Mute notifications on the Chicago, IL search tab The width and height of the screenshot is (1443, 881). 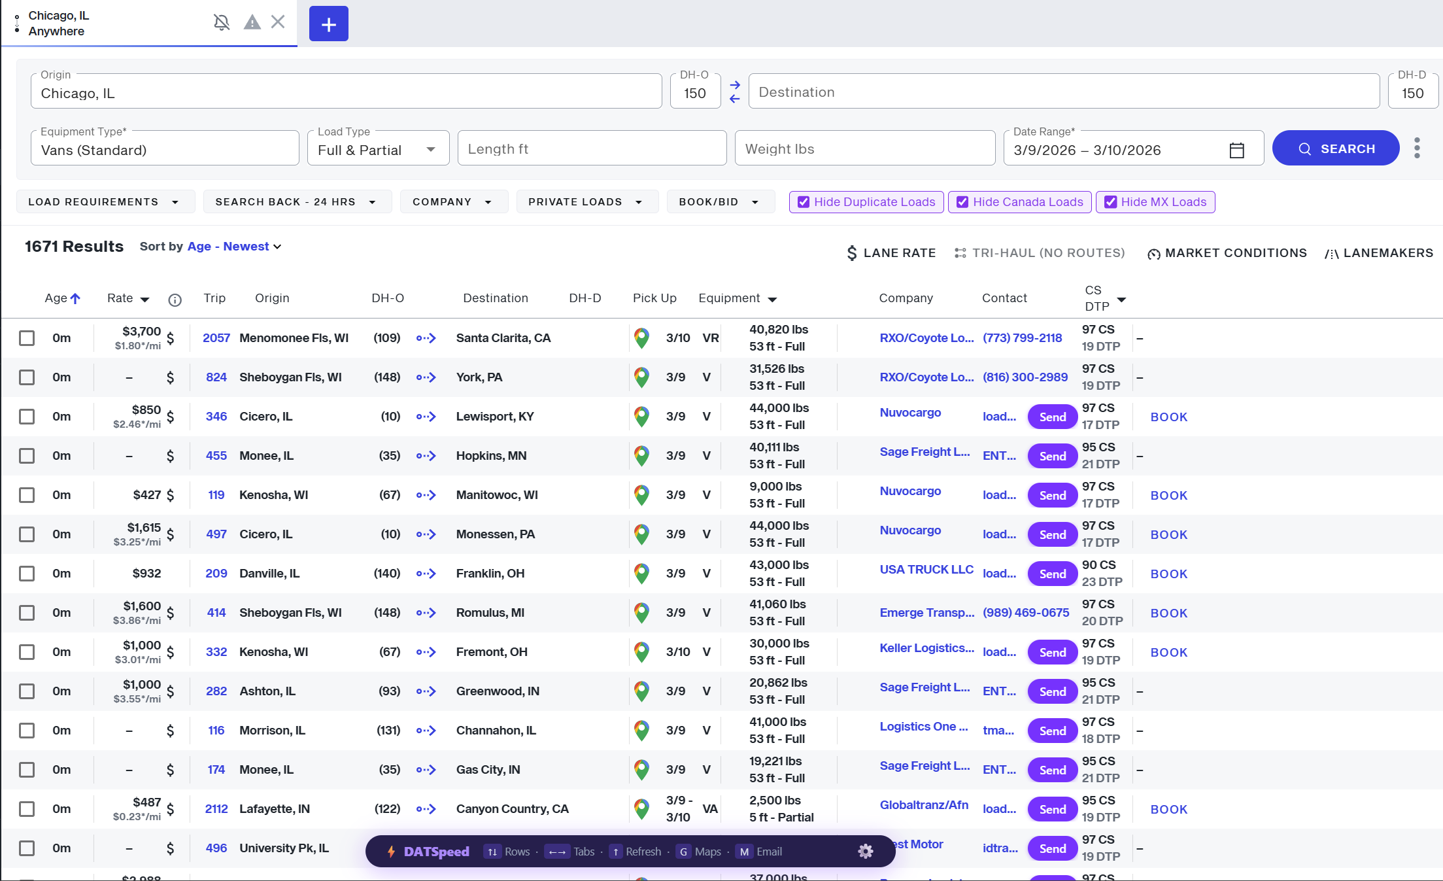tap(222, 22)
